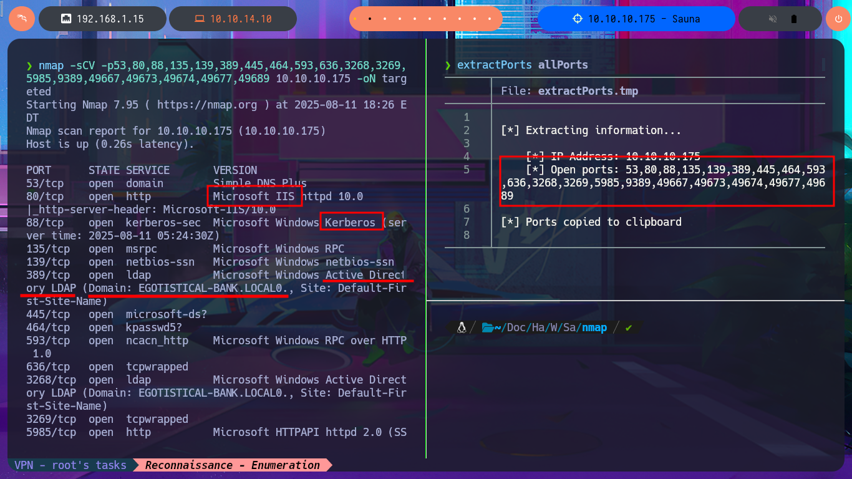Click the laptop VPN icon beside 10.10.14.10
Image resolution: width=852 pixels, height=479 pixels.
(200, 19)
